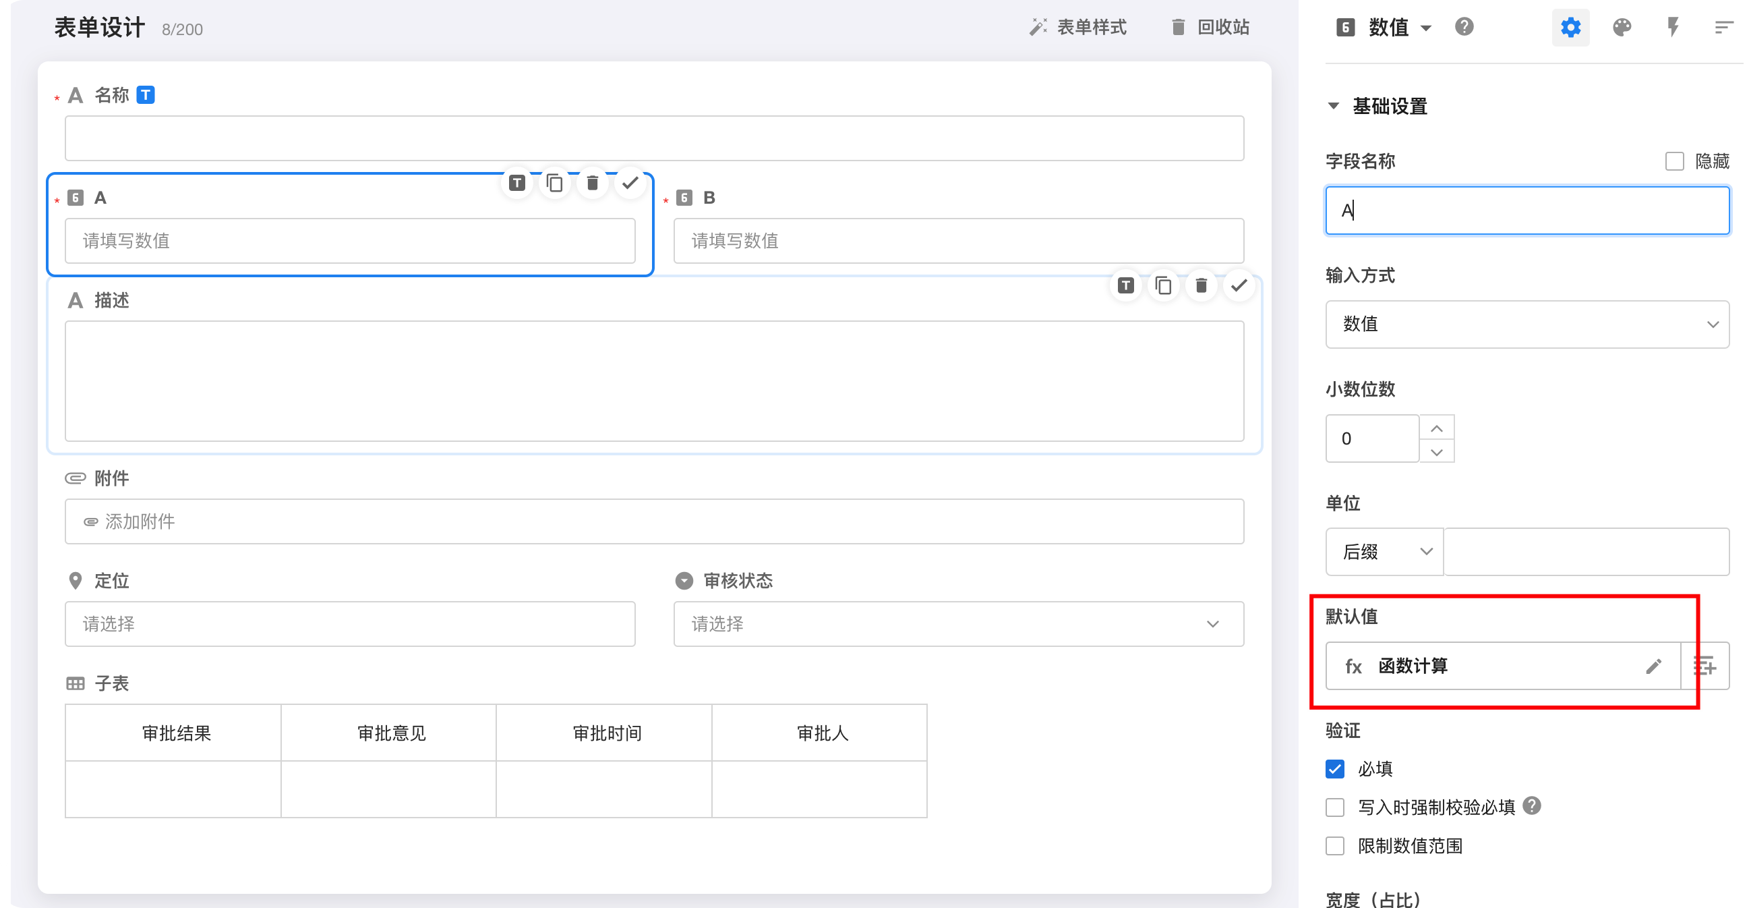This screenshot has height=908, width=1749.
Task: Delete the 描述 field with trash icon
Action: pos(1201,285)
